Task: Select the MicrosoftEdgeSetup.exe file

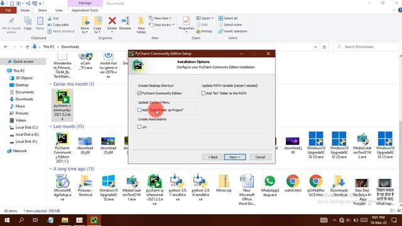Action: pos(62,188)
